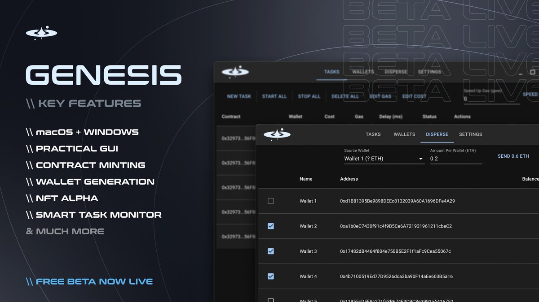Click address 0xd1B81395Be9898DEEc8132039A60A1696DFe4A29
The height and width of the screenshot is (302, 539).
point(398,201)
